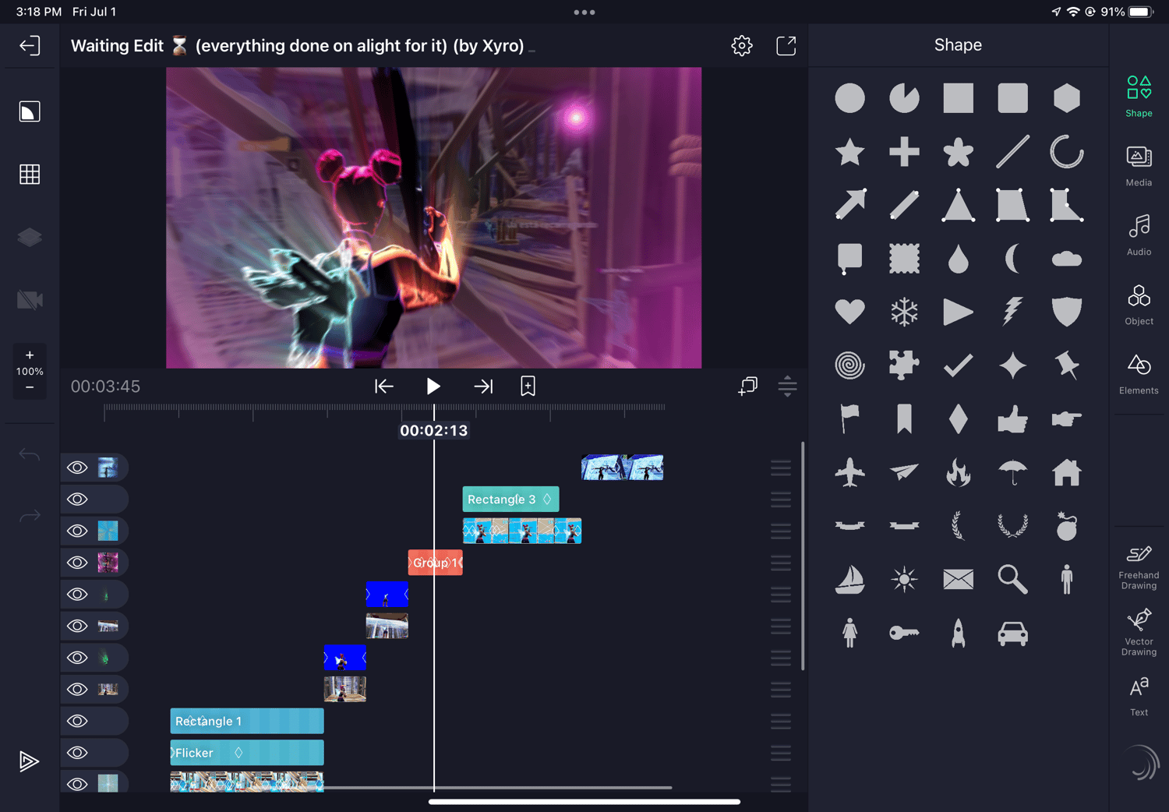Open the Text tool tab
Image resolution: width=1169 pixels, height=812 pixels.
point(1139,697)
